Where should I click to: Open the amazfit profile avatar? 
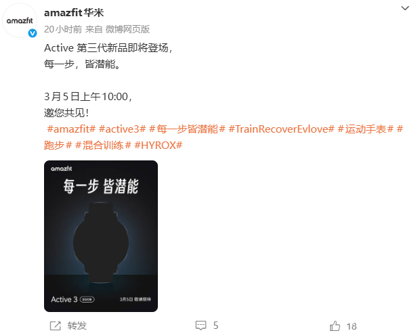click(x=20, y=20)
